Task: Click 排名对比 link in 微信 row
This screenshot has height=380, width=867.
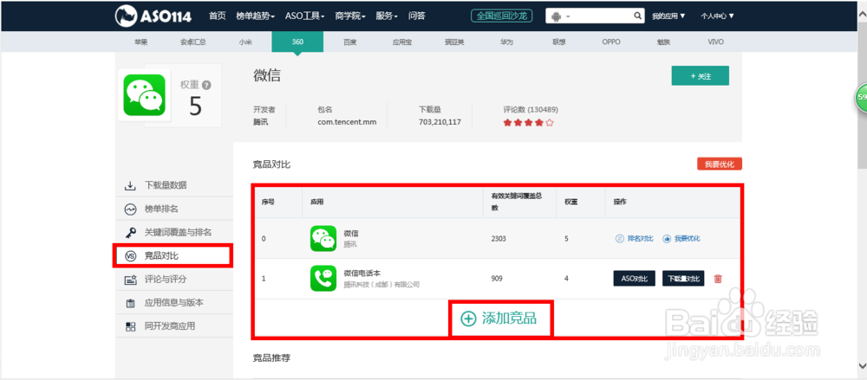Action: [635, 239]
